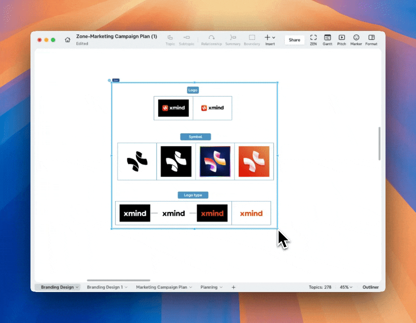Select orange xmind wordmark on white
This screenshot has height=323, width=416.
251,213
